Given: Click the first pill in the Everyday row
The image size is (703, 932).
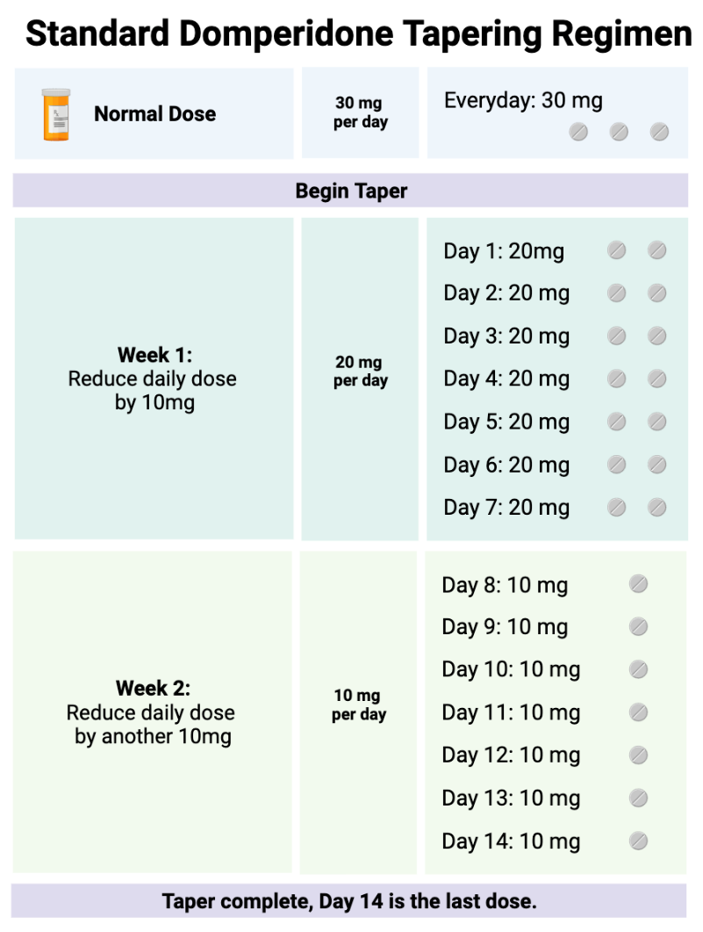Looking at the screenshot, I should click(578, 132).
